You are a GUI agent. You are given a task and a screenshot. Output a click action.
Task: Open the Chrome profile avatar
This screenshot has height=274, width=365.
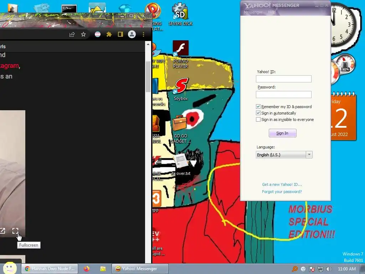[x=132, y=35]
